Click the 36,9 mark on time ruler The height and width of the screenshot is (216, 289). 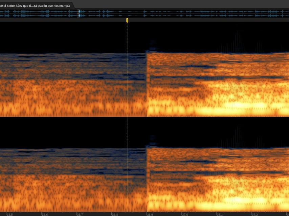pos(150,214)
